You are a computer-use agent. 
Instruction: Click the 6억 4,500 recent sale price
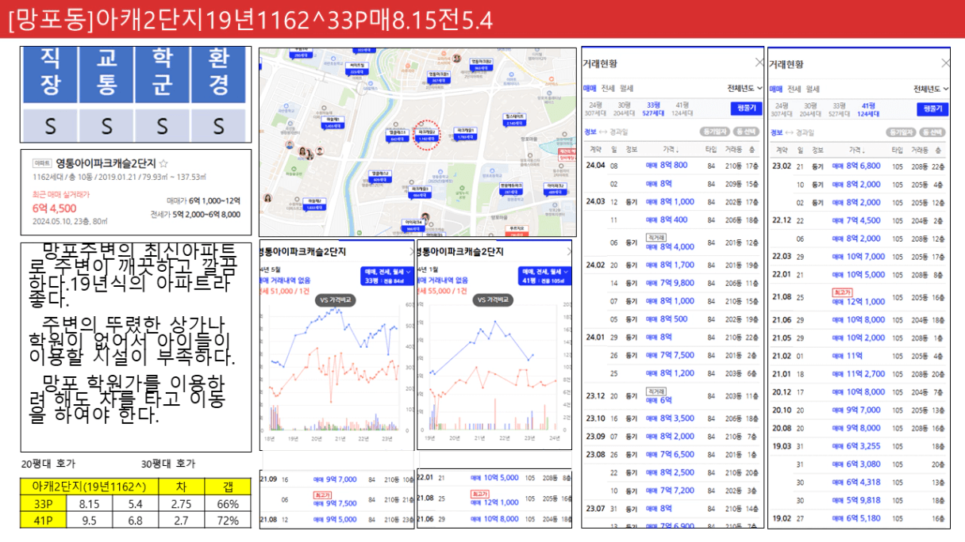click(53, 208)
